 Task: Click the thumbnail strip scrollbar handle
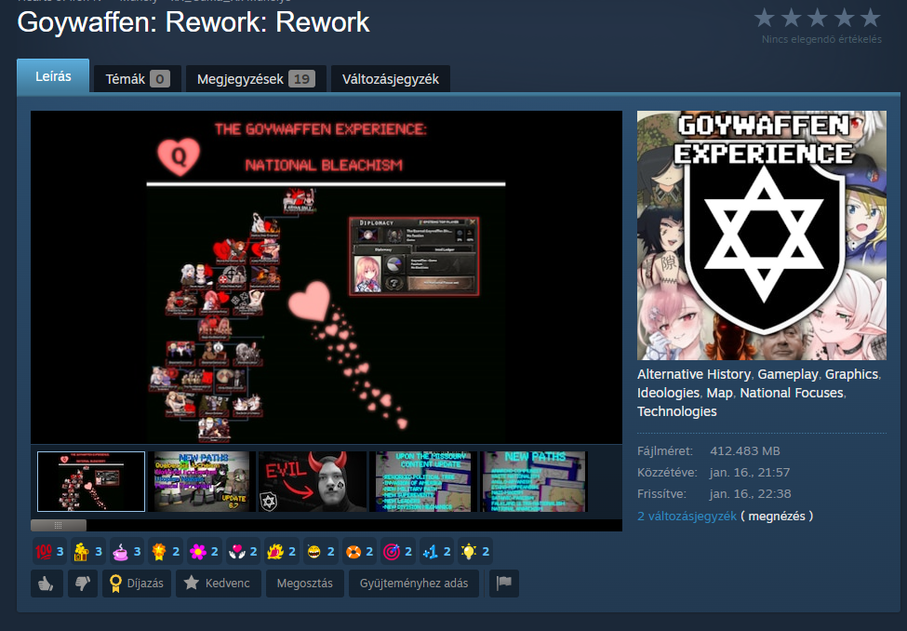click(59, 525)
